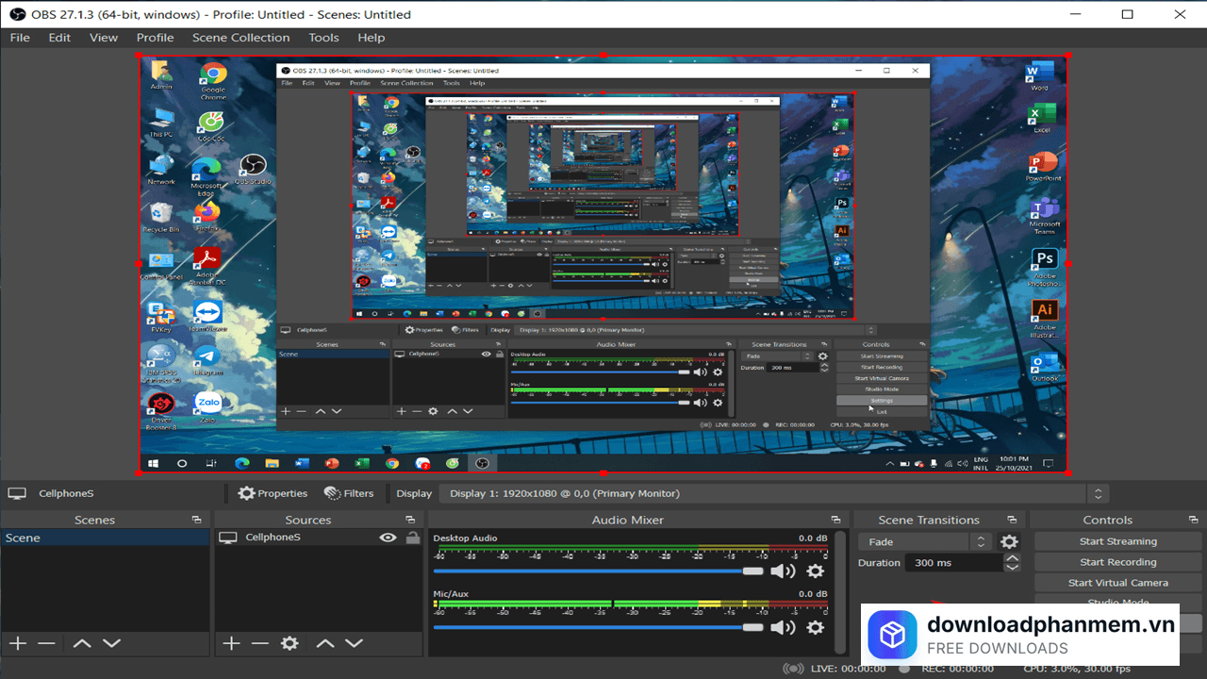
Task: Open the Tools menu
Action: click(323, 38)
